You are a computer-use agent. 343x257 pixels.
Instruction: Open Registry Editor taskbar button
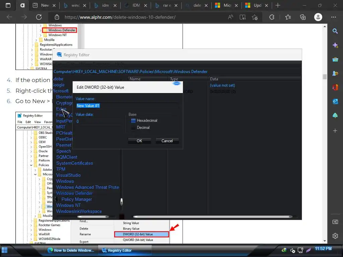[x=125, y=250]
